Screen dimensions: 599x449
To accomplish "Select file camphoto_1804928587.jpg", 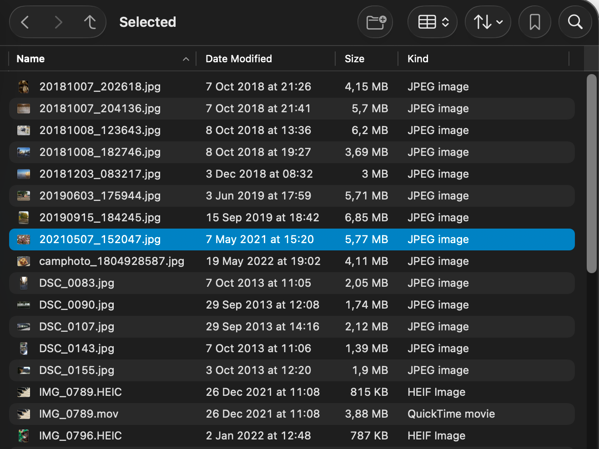I will coord(111,261).
